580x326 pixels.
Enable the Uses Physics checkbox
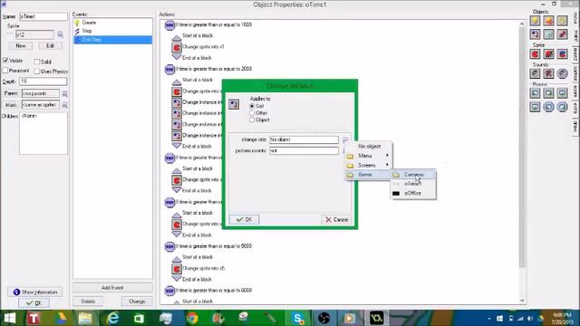click(36, 71)
